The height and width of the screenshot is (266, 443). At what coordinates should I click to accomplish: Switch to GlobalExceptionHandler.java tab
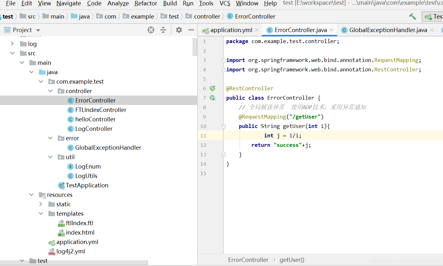pos(388,30)
